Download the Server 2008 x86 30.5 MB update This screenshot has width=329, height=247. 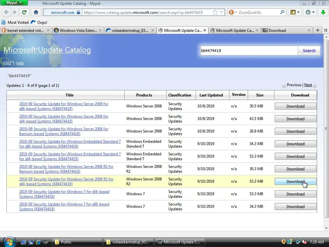296,106
